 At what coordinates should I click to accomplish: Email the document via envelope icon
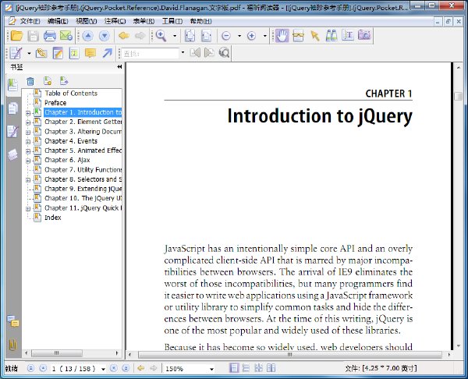(x=66, y=36)
